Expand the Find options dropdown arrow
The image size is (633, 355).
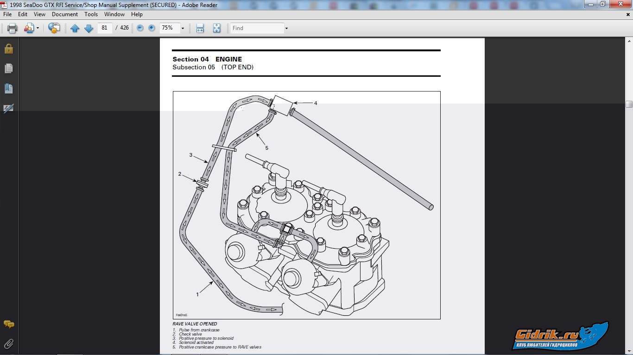[x=286, y=28]
